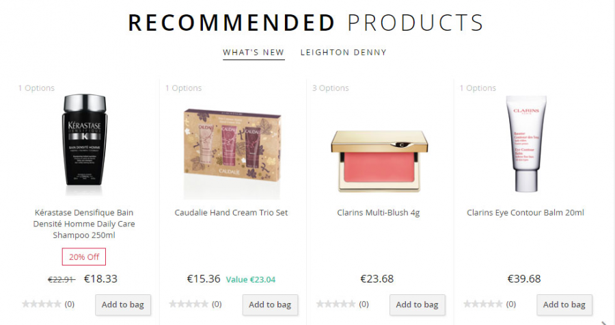This screenshot has width=615, height=325.
Task: Open Caudalie Hand Cream Trio Set link
Action: click(x=232, y=213)
